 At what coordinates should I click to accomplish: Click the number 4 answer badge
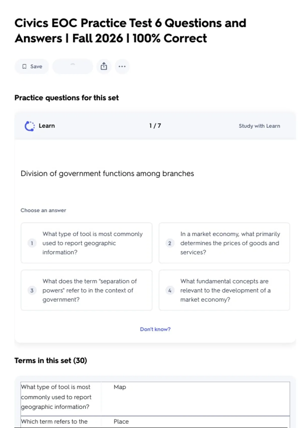point(170,290)
